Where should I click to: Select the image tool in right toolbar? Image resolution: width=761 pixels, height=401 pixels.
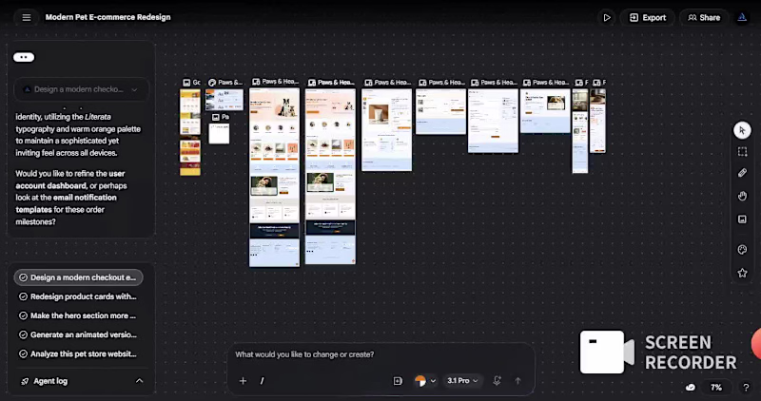click(742, 220)
